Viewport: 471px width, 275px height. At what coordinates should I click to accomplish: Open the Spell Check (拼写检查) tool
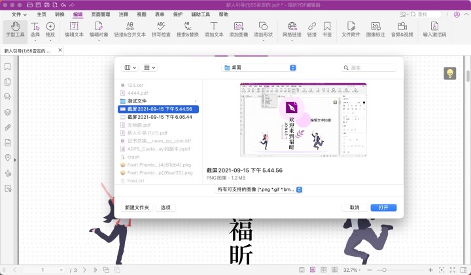tap(162, 28)
